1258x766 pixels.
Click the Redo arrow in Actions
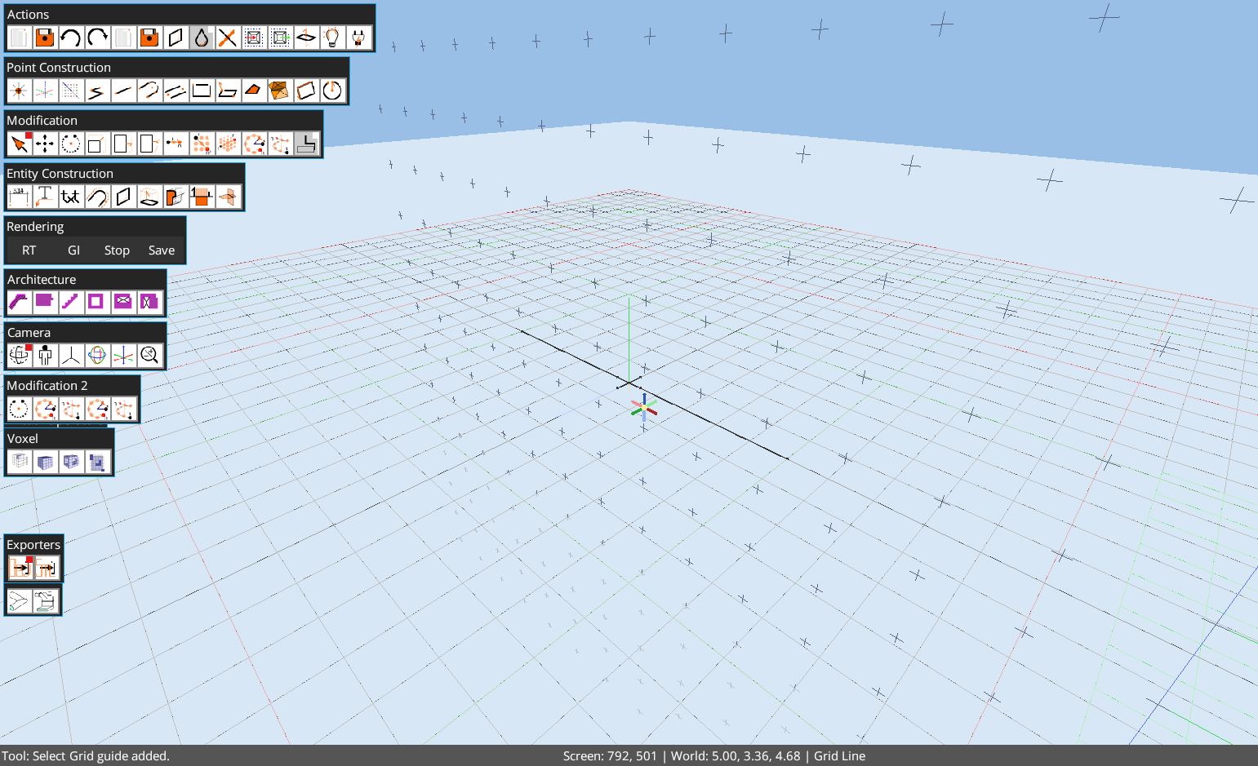(97, 38)
